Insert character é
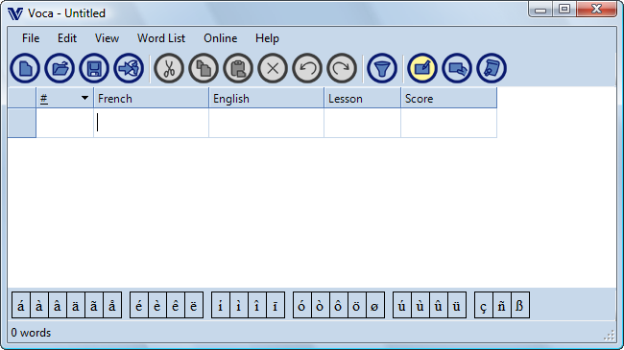The image size is (624, 350). pos(139,306)
